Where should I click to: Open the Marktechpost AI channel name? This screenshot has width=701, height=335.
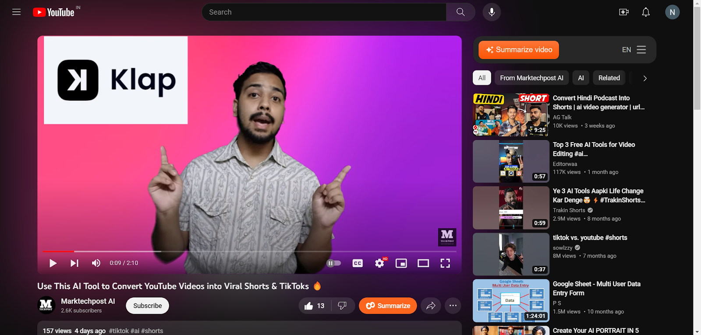[x=88, y=301]
